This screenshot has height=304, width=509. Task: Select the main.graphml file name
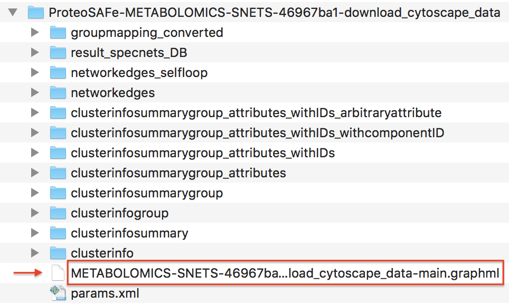click(285, 273)
